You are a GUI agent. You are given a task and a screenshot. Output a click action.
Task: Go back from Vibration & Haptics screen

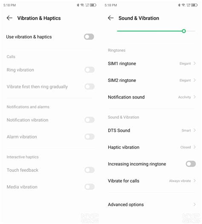click(9, 18)
